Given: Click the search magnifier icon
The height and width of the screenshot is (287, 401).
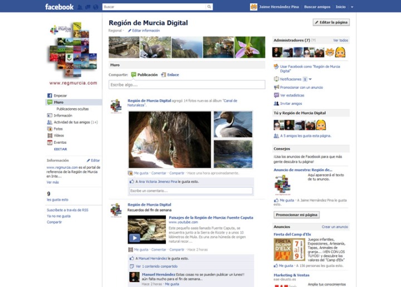Looking at the screenshot, I should [x=209, y=7].
